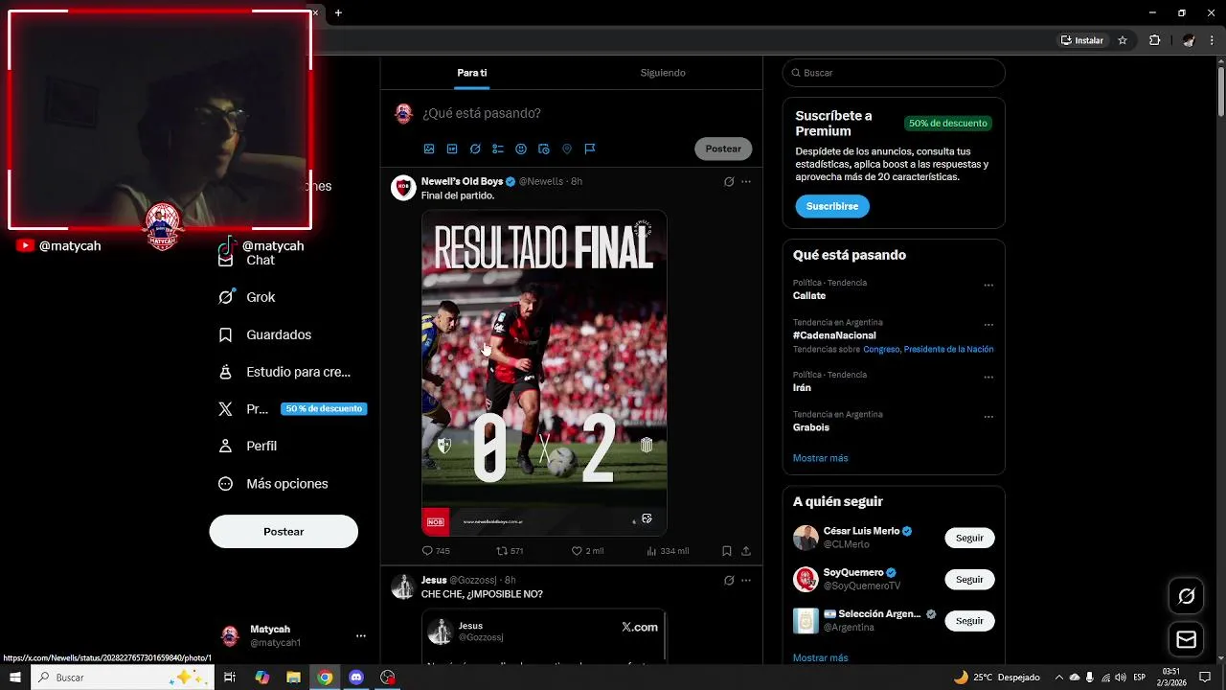This screenshot has width=1226, height=690.
Task: Like the Newell's post with 2 mil likes
Action: pyautogui.click(x=587, y=551)
